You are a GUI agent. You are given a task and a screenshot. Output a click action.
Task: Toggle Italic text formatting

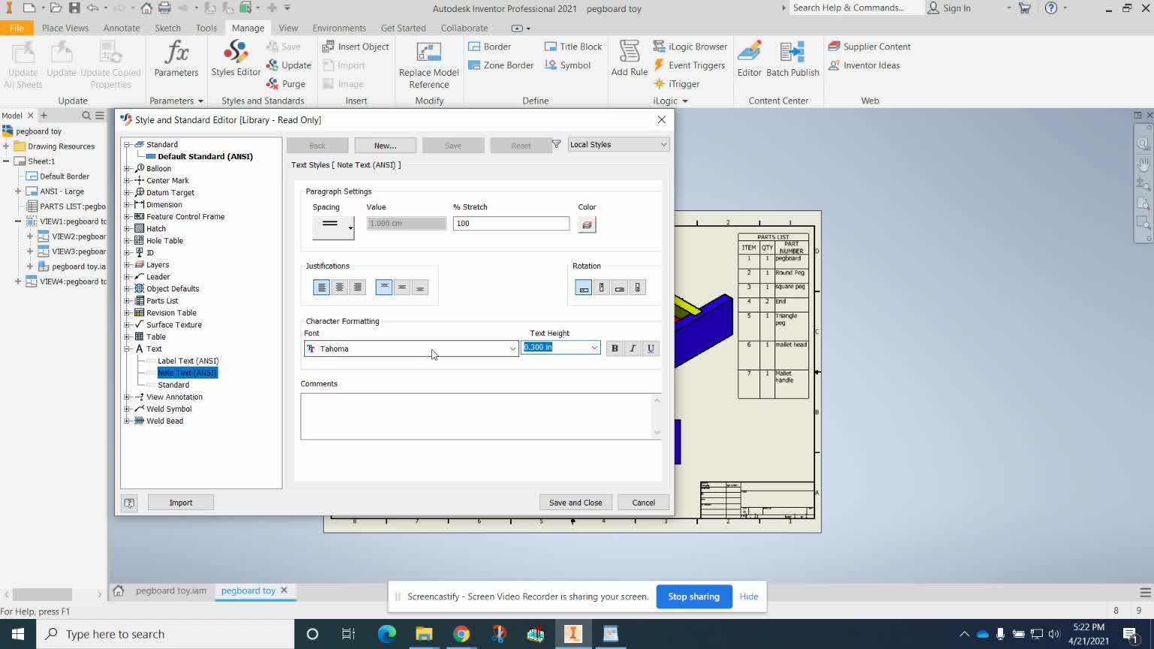click(x=633, y=349)
